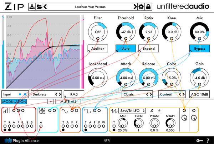The width and height of the screenshot is (214, 144).
Task: Click the sawtooth wave icon in yellow module
Action: click(114, 111)
